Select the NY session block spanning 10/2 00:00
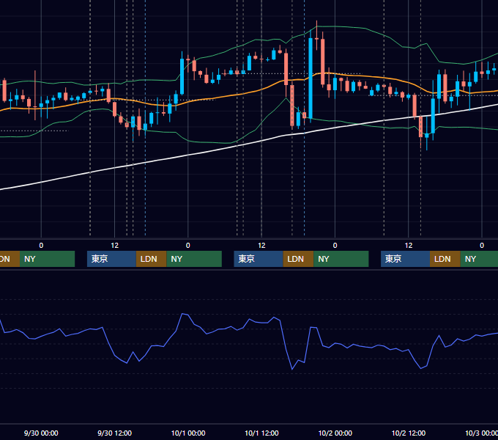The width and height of the screenshot is (498, 440). 341,259
